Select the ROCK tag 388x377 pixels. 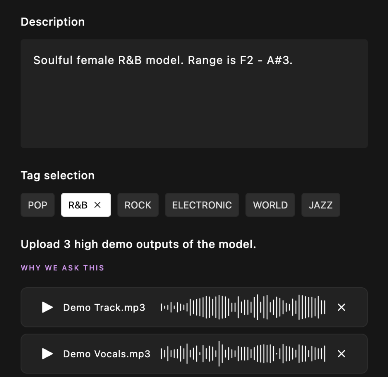click(138, 205)
